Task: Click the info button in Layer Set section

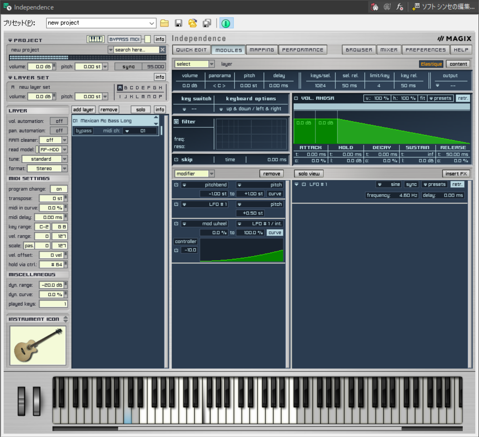Action: (160, 77)
